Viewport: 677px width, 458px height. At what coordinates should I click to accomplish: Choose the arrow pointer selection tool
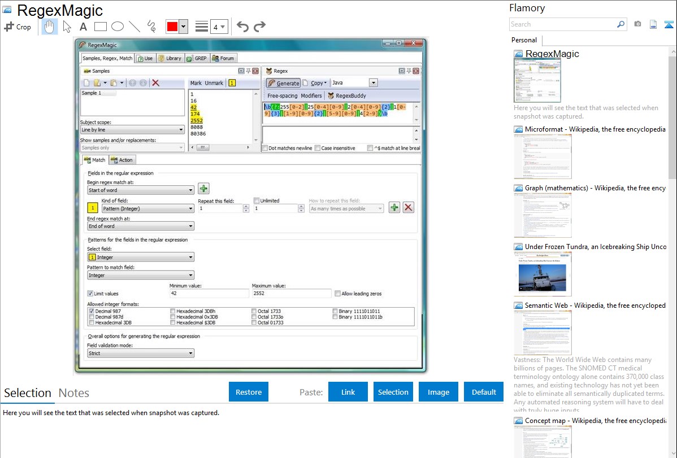67,27
